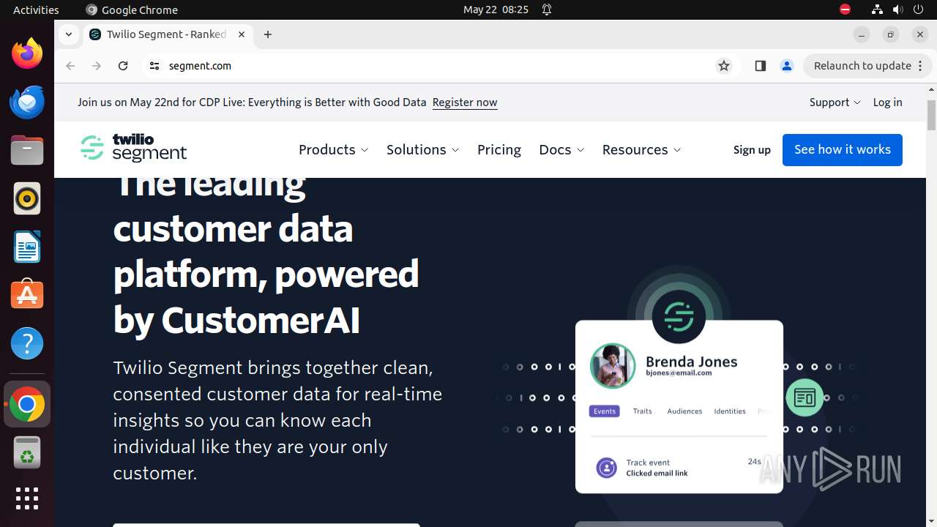
Task: Open a new tab with plus icon
Action: [268, 34]
